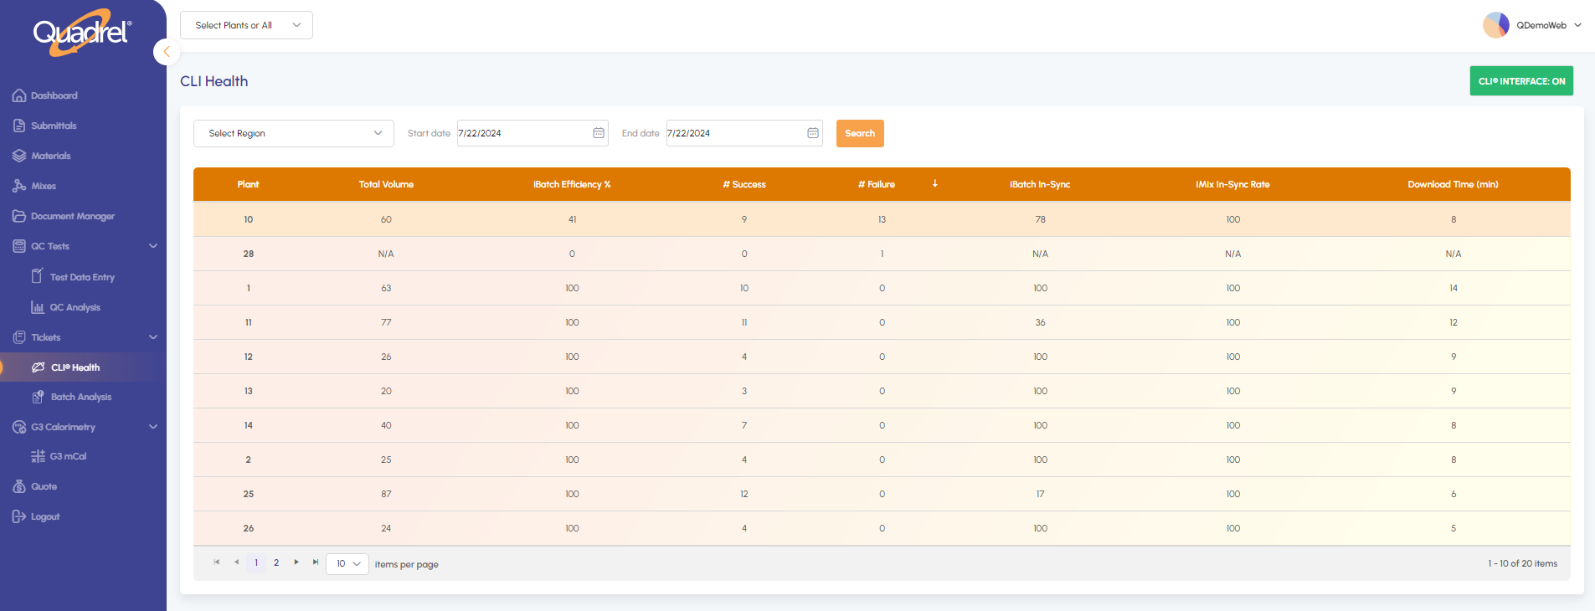Open Batch Analysis in the sidebar
This screenshot has height=611, width=1595.
pos(80,397)
